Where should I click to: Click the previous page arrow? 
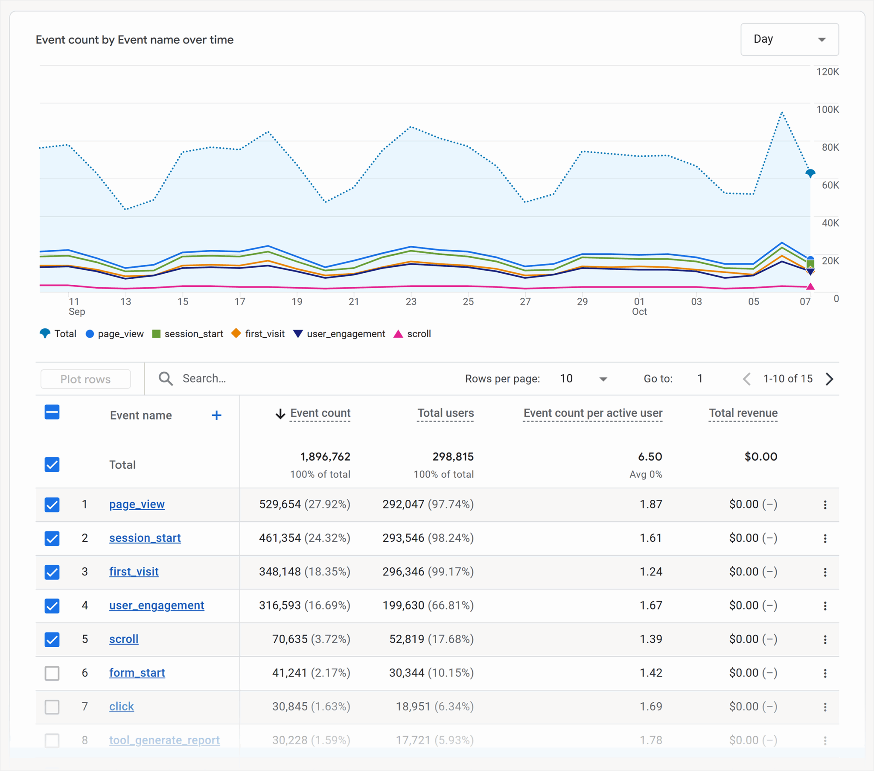(746, 379)
